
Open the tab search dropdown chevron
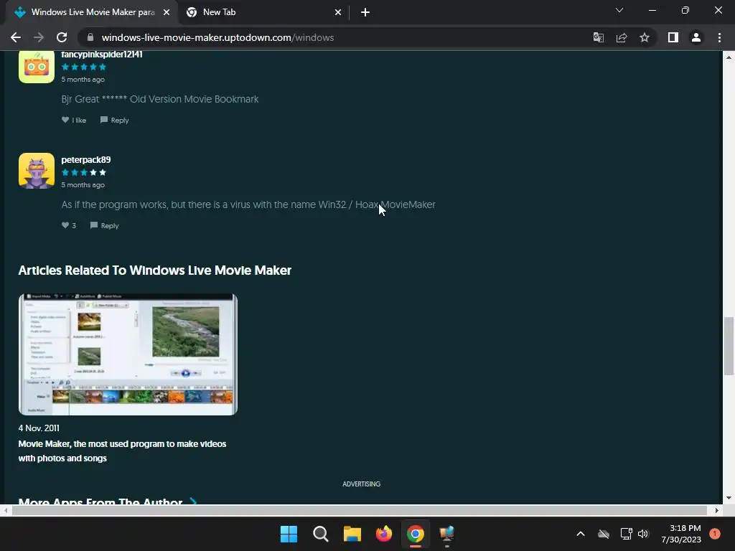[x=619, y=10]
